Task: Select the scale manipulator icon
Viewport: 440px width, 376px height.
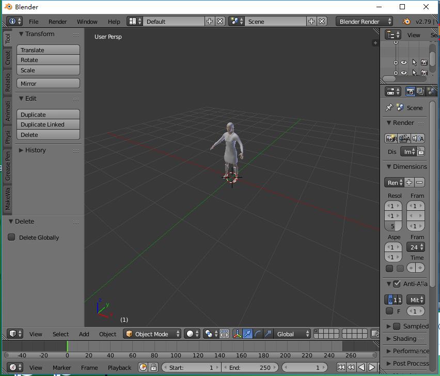Action: pos(268,334)
